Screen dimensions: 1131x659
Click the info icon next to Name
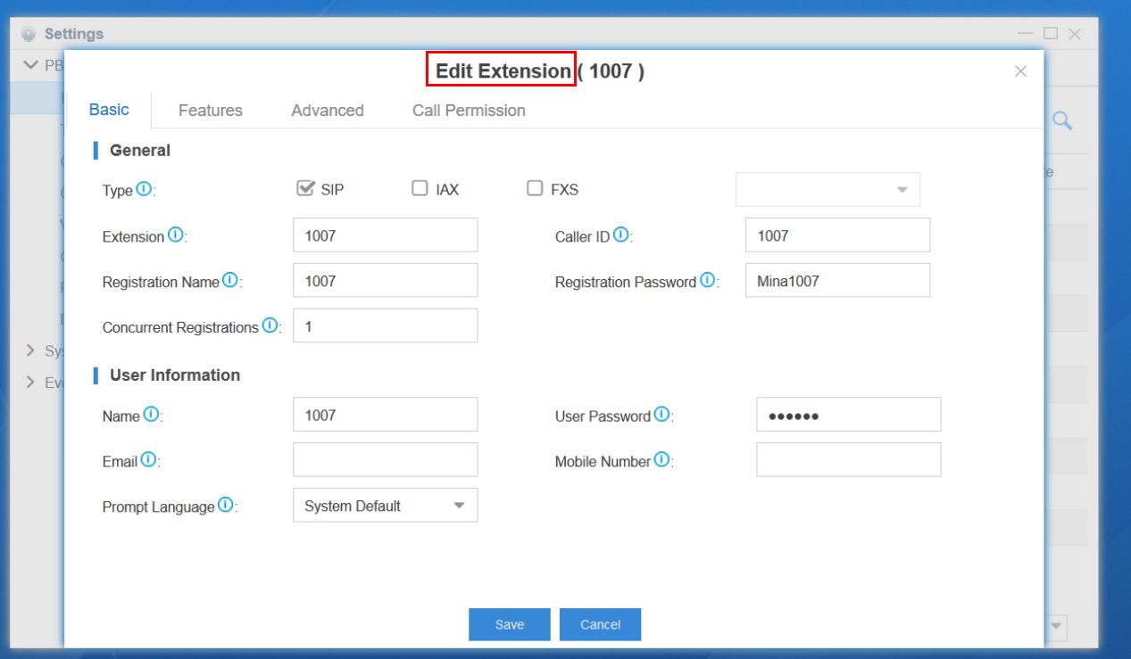[151, 415]
